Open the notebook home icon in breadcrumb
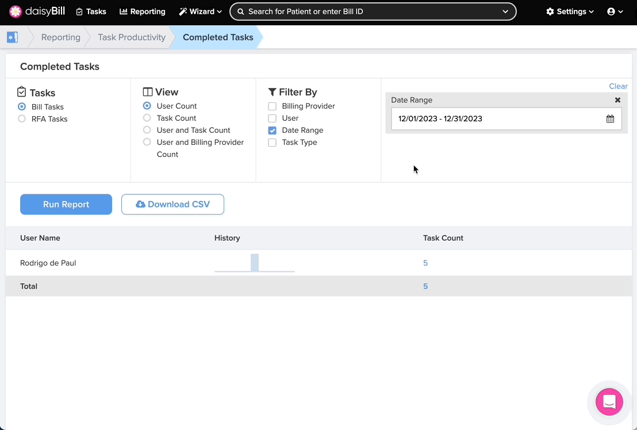 (12, 37)
